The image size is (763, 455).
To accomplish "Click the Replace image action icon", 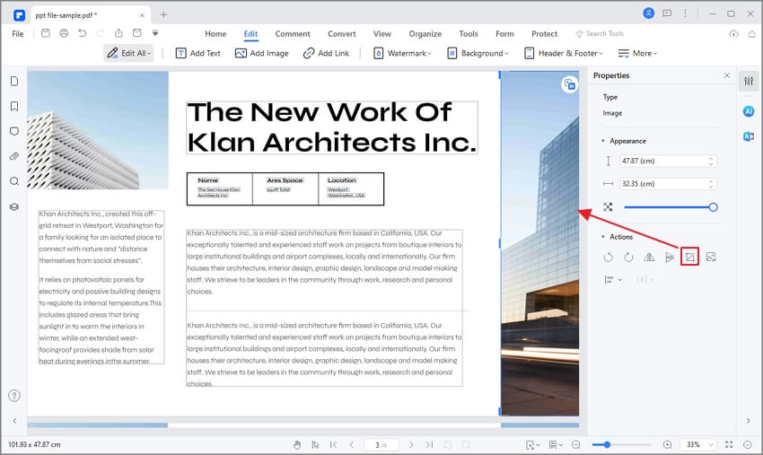I will point(711,257).
